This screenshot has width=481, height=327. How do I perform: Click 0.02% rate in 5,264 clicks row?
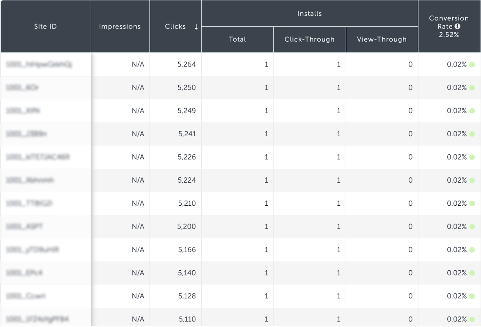coord(457,64)
